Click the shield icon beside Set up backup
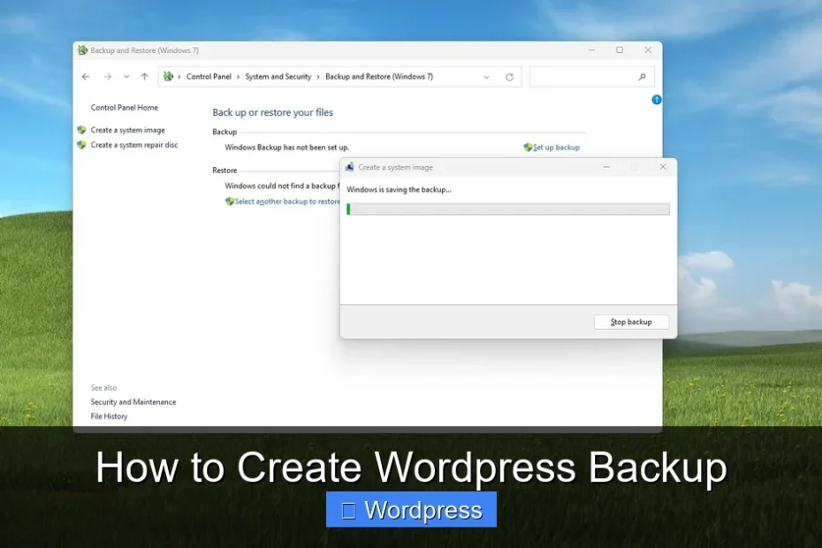This screenshot has width=822, height=548. (x=528, y=148)
